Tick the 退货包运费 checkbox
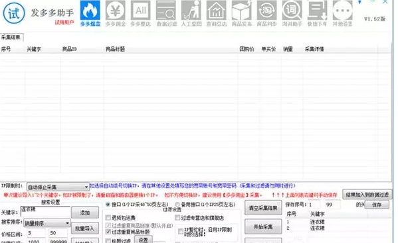The height and width of the screenshot is (243, 398). 108,217
